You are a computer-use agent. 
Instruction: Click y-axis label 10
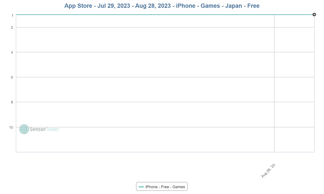point(11,127)
